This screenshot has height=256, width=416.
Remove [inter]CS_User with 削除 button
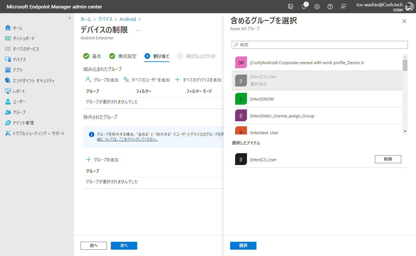tap(388, 159)
